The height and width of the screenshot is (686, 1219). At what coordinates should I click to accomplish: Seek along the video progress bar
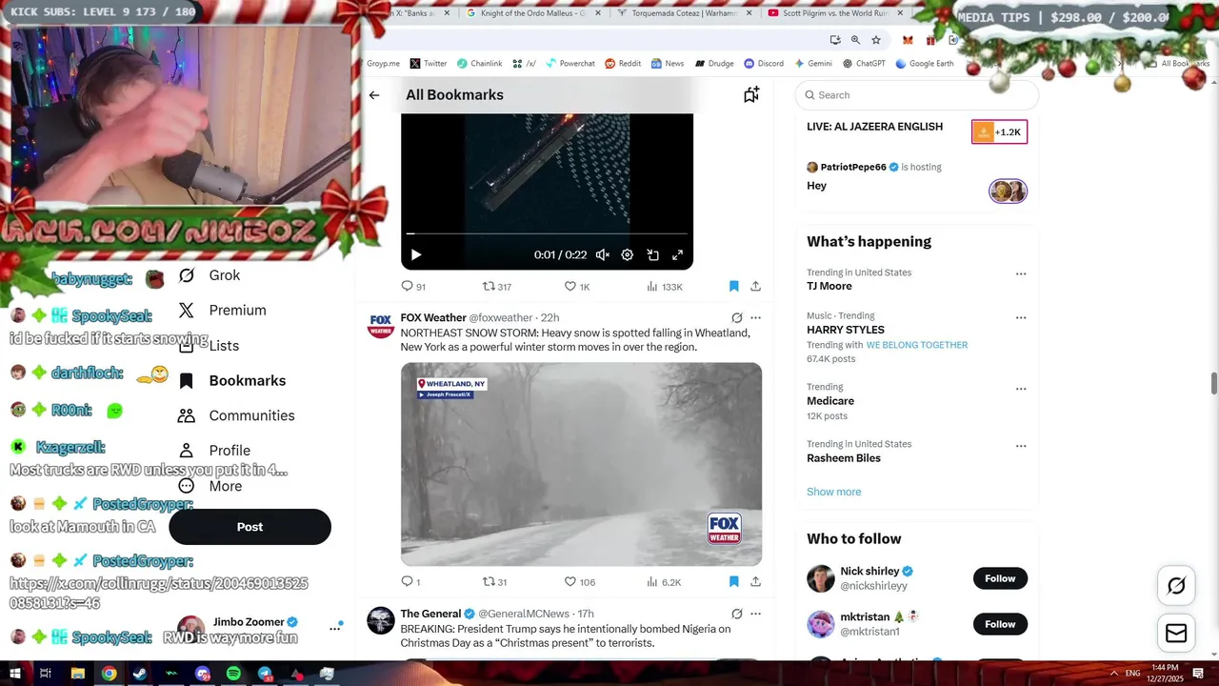click(x=547, y=233)
